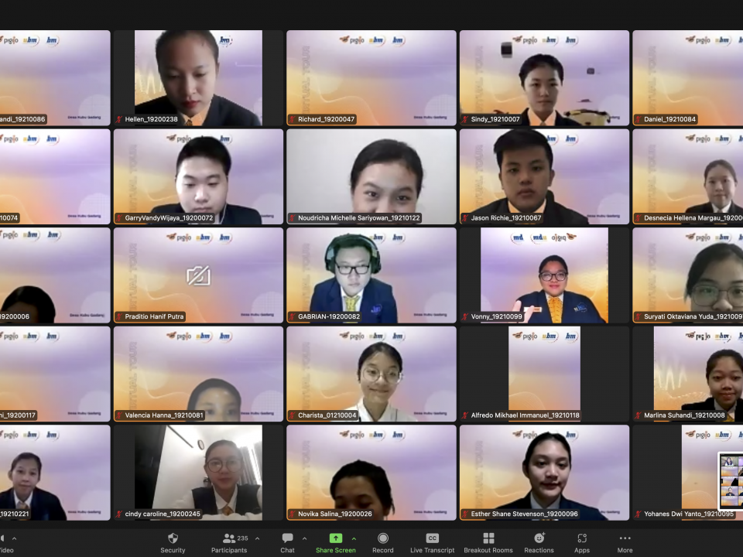Select Sindy_19210007 video tile
The width and height of the screenshot is (743, 557).
[544, 78]
